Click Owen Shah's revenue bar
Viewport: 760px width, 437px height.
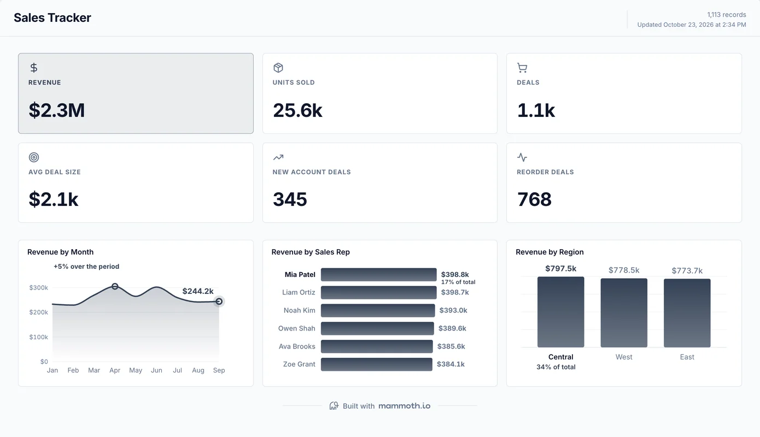pos(377,329)
